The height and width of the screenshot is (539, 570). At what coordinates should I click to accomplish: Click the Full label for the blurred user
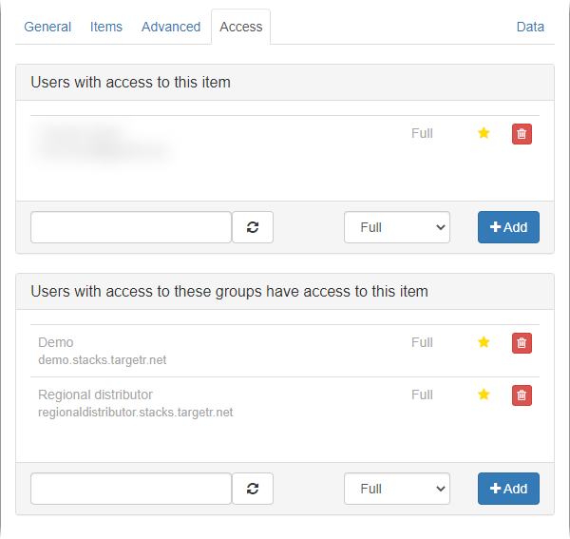422,133
